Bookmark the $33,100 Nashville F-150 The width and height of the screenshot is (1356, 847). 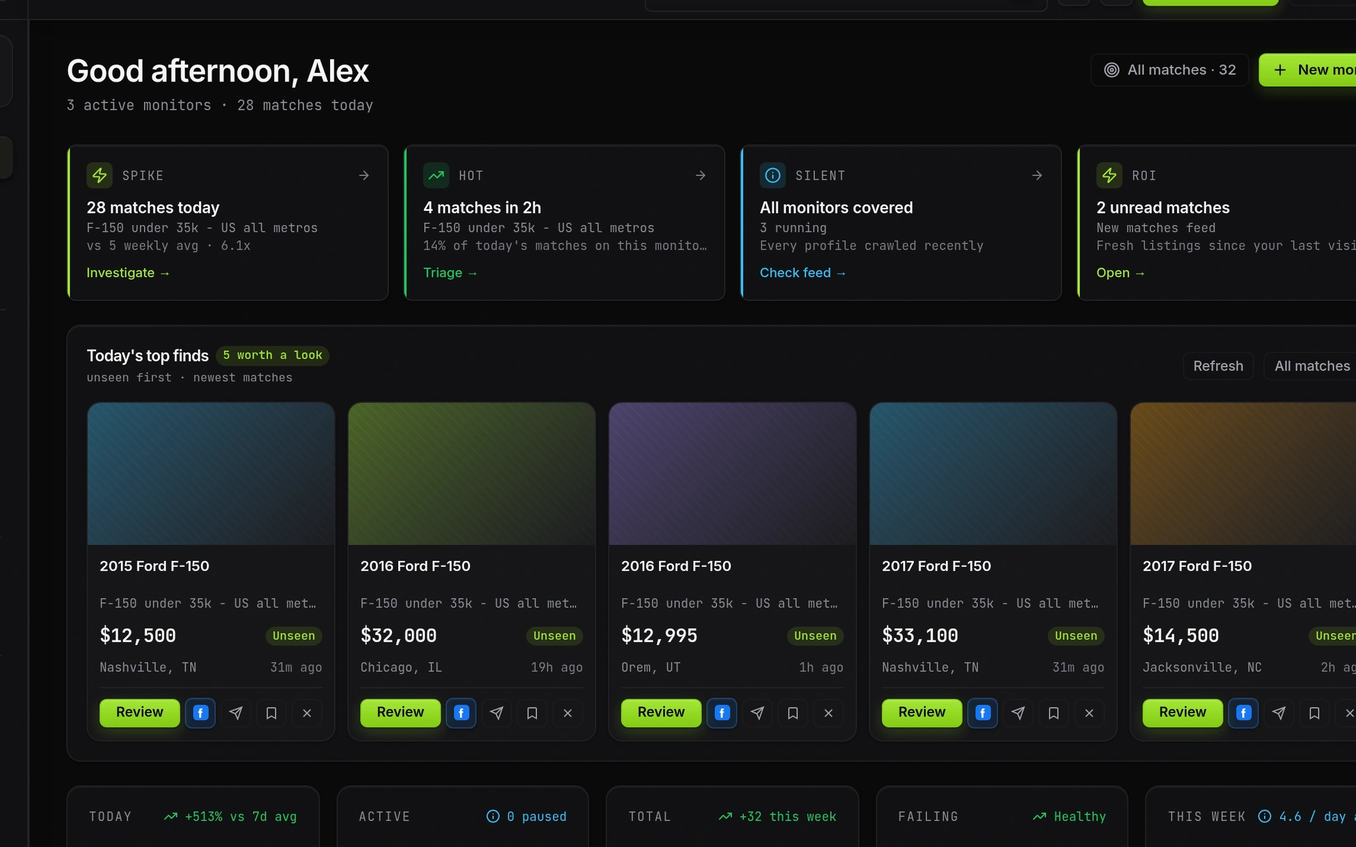[1054, 712]
